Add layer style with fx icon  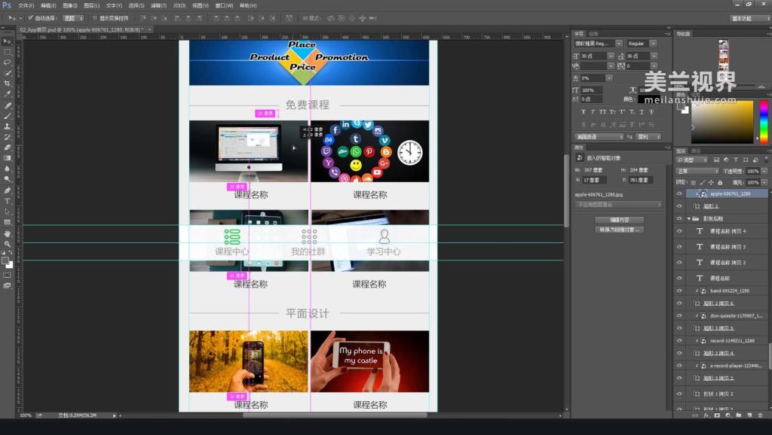point(706,415)
